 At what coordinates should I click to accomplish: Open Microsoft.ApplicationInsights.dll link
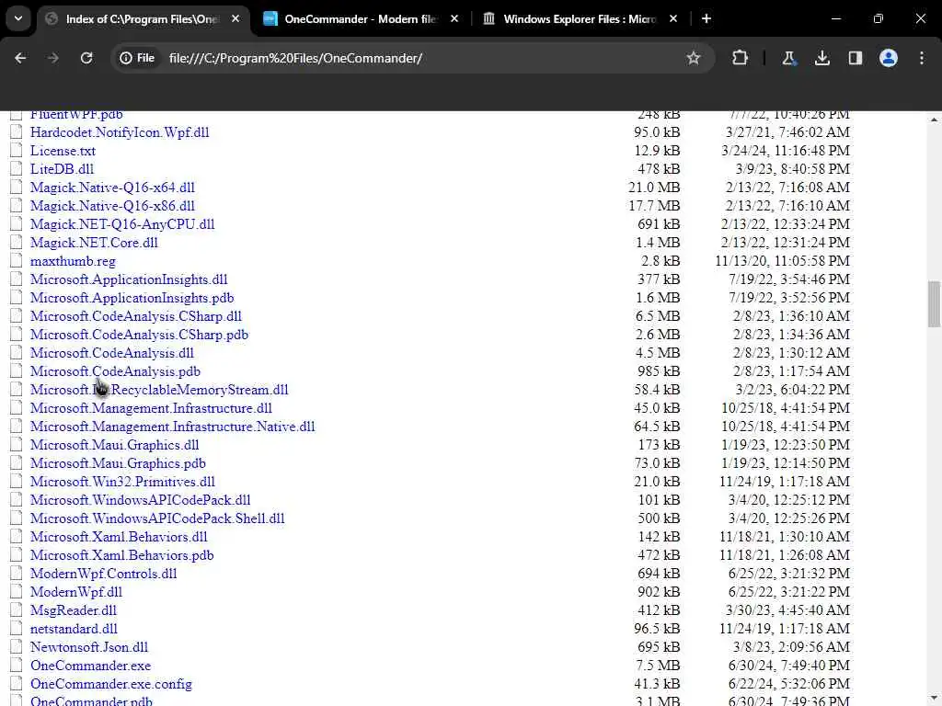(129, 279)
